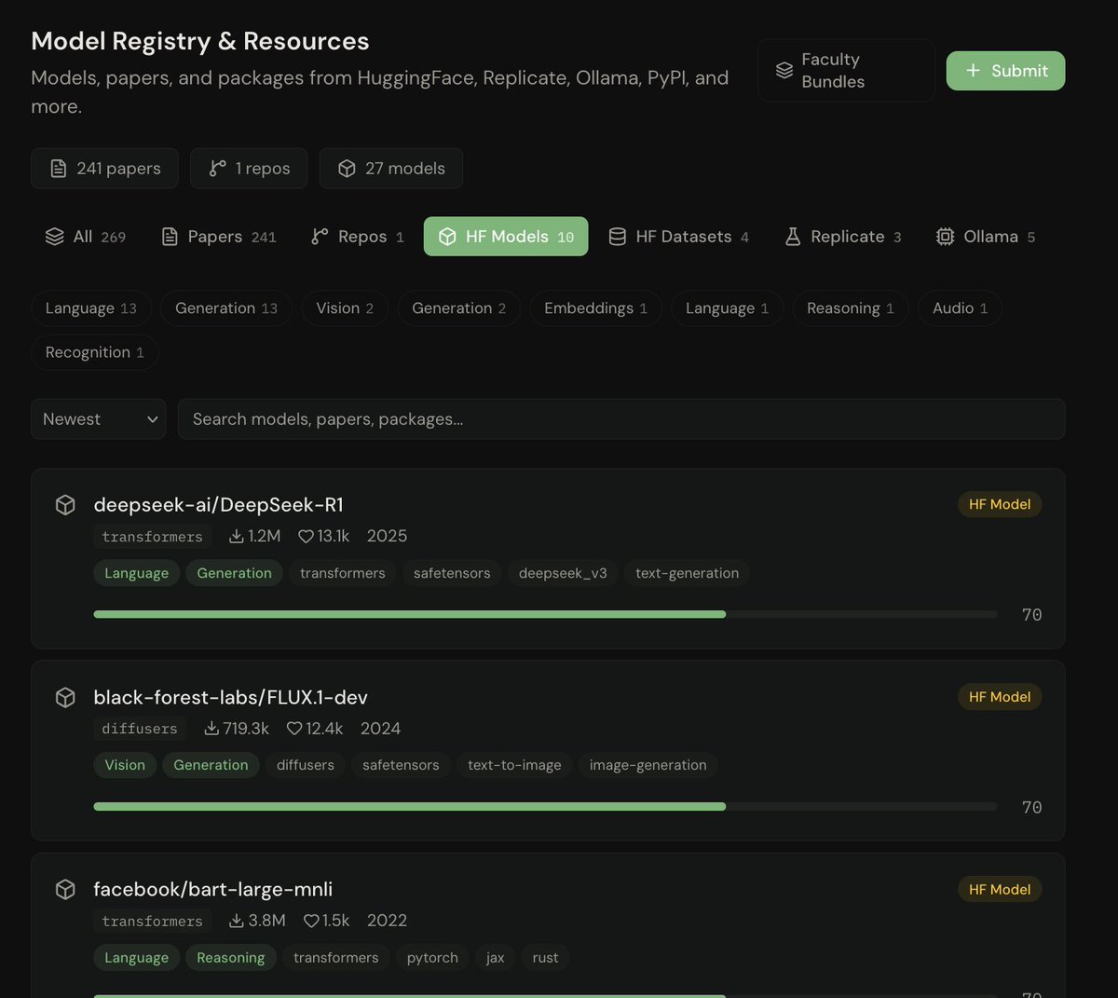
Task: Click the flask icon on Replicate tab
Action: tap(793, 237)
